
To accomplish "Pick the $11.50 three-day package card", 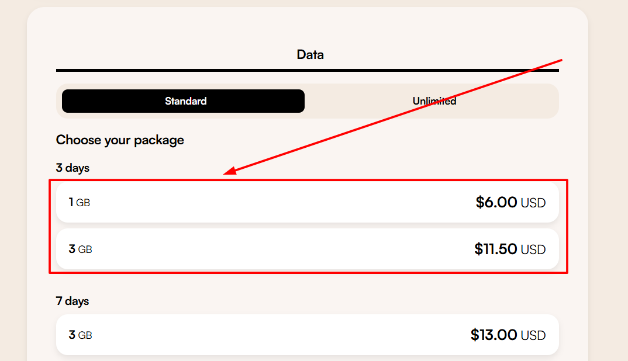I will [307, 249].
